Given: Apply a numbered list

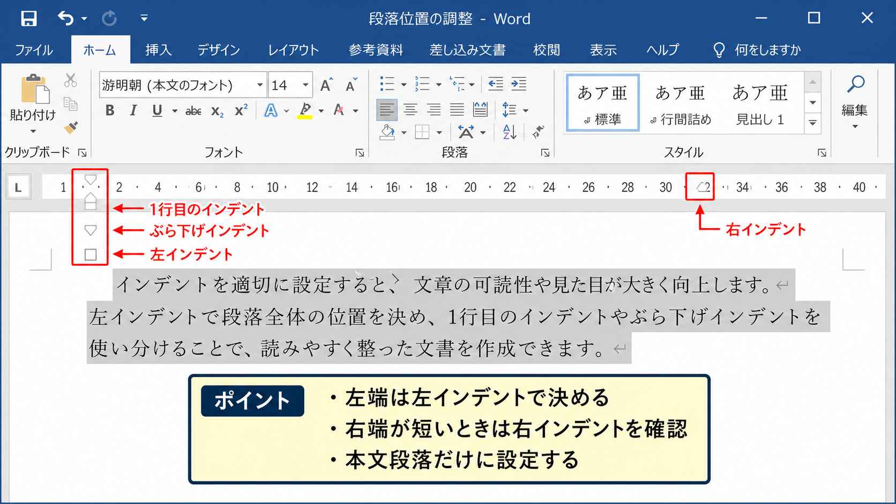Looking at the screenshot, I should [x=422, y=84].
